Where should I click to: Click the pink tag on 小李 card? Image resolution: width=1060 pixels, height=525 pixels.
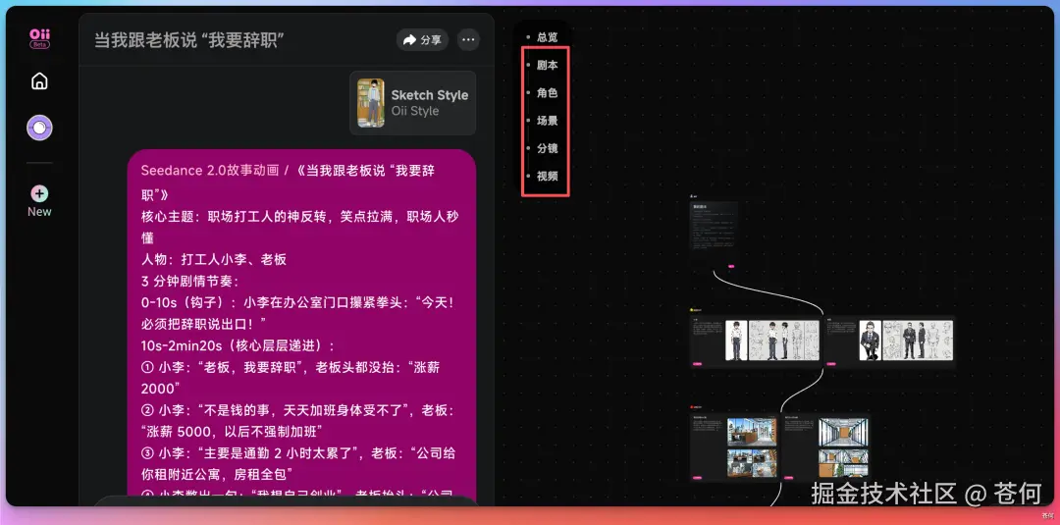tap(698, 364)
